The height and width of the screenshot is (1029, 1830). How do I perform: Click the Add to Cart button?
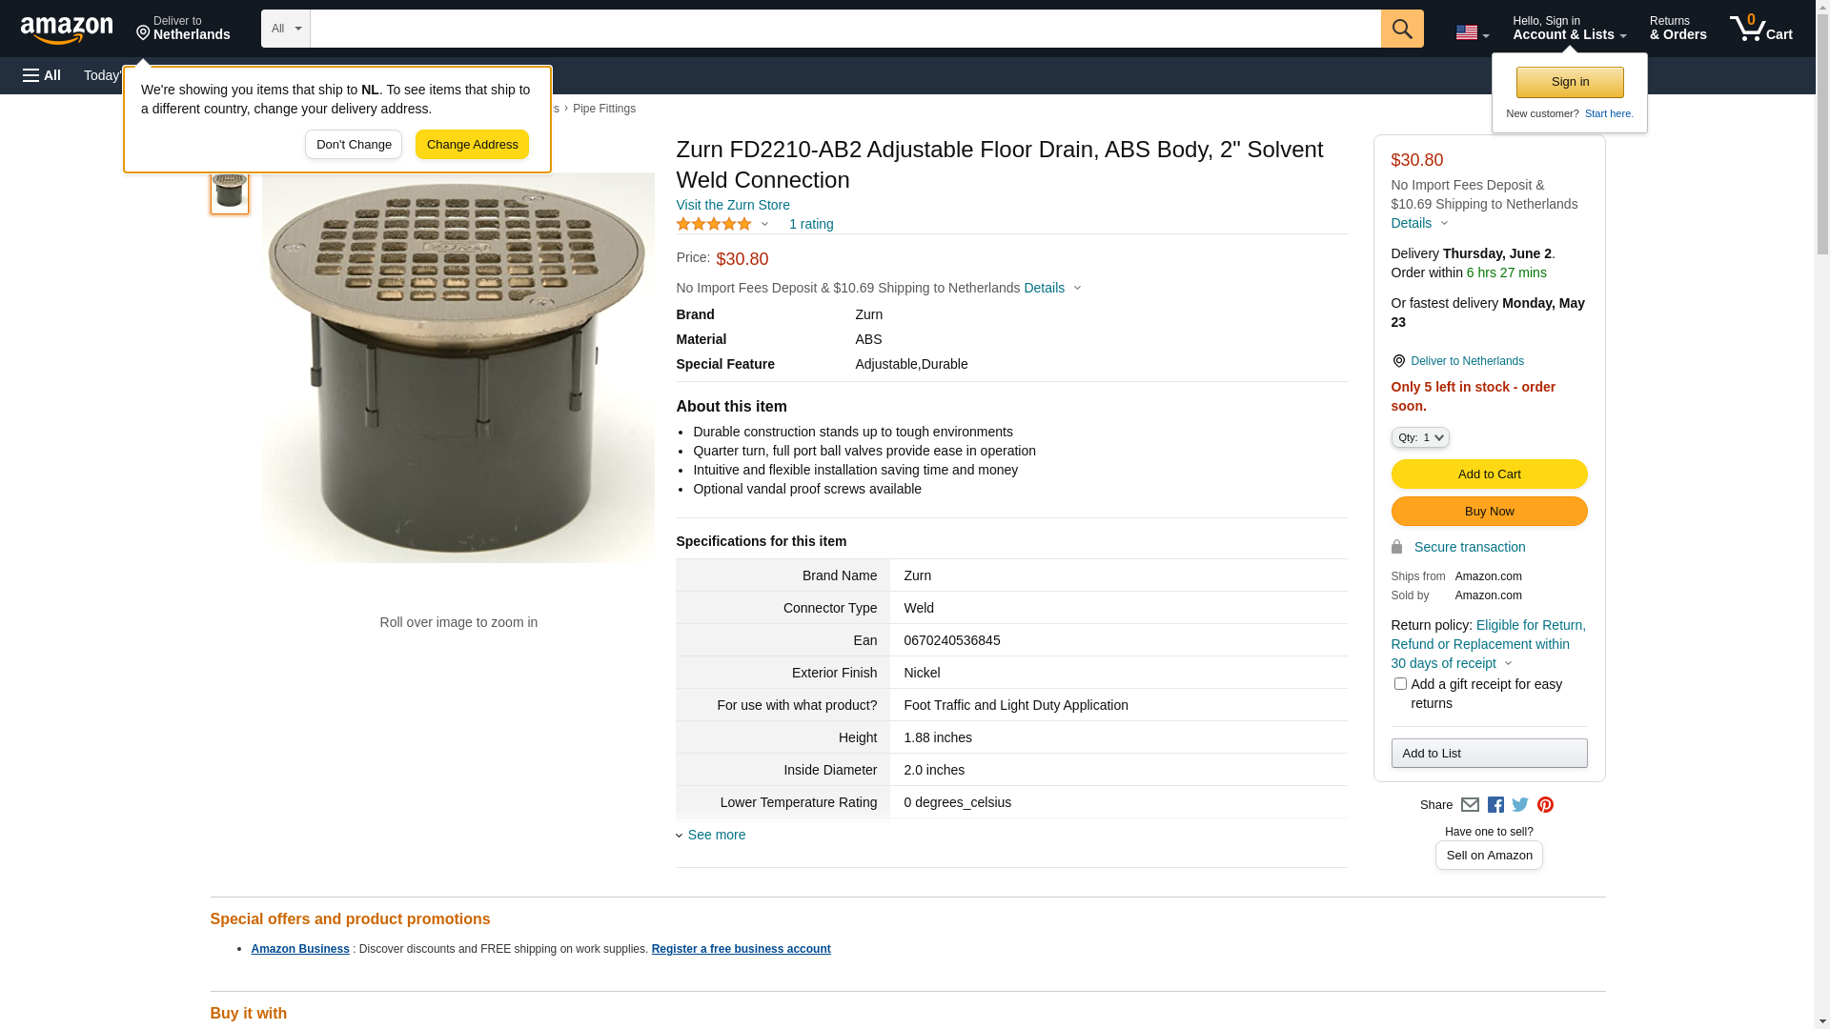point(1489,474)
